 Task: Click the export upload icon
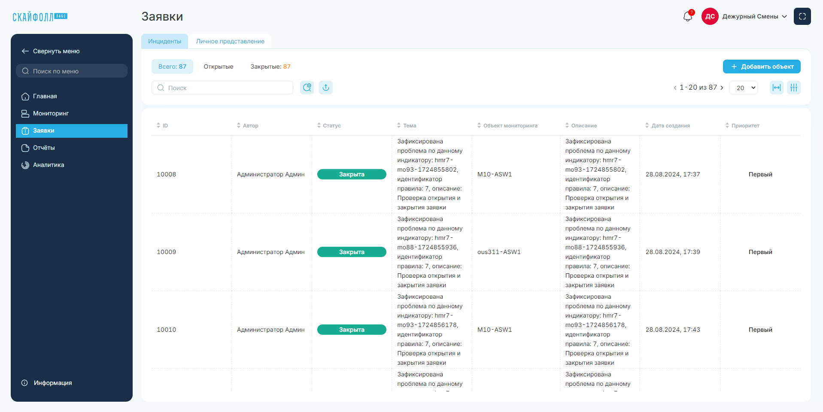click(326, 88)
